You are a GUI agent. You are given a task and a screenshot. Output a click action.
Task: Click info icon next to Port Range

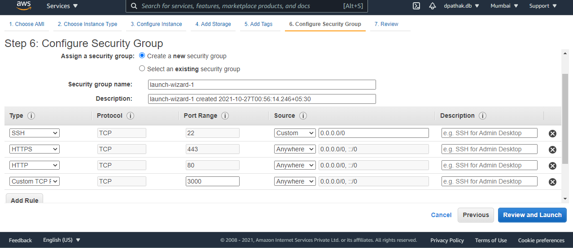225,116
